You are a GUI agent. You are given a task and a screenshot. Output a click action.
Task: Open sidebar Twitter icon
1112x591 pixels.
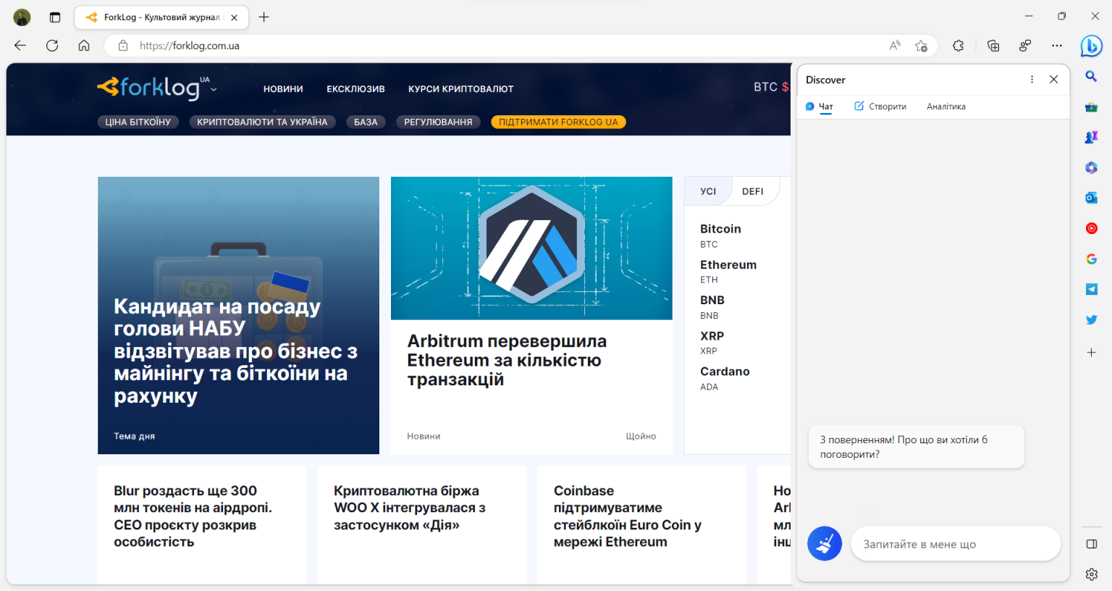pyautogui.click(x=1091, y=319)
